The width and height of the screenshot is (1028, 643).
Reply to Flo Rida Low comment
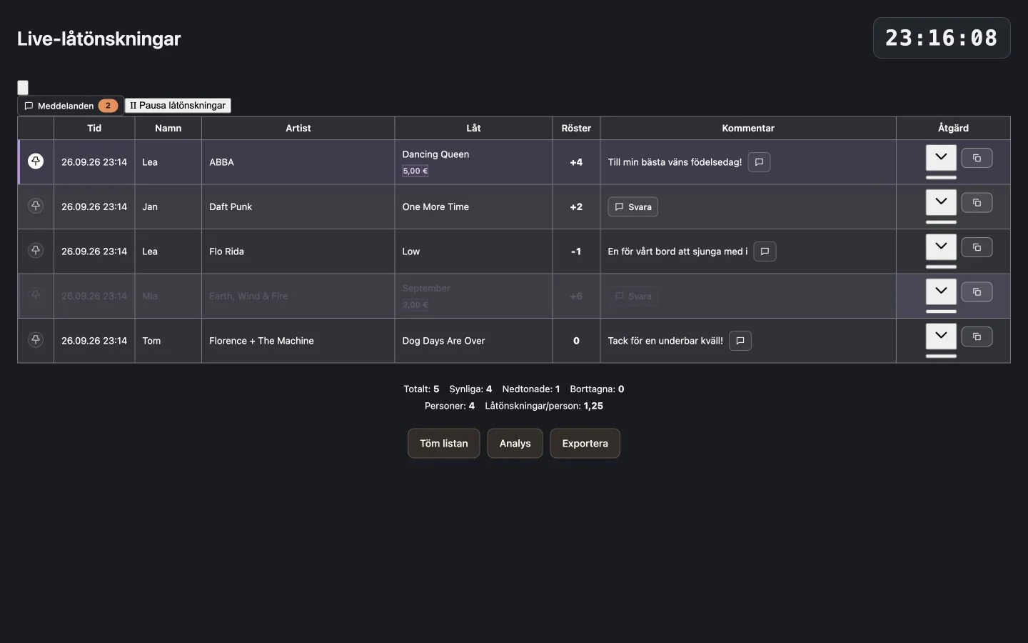pos(765,251)
